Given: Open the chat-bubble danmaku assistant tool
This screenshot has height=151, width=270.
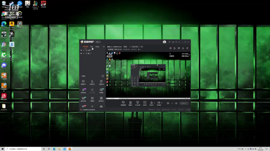Looking at the screenshot, I should (x=83, y=82).
